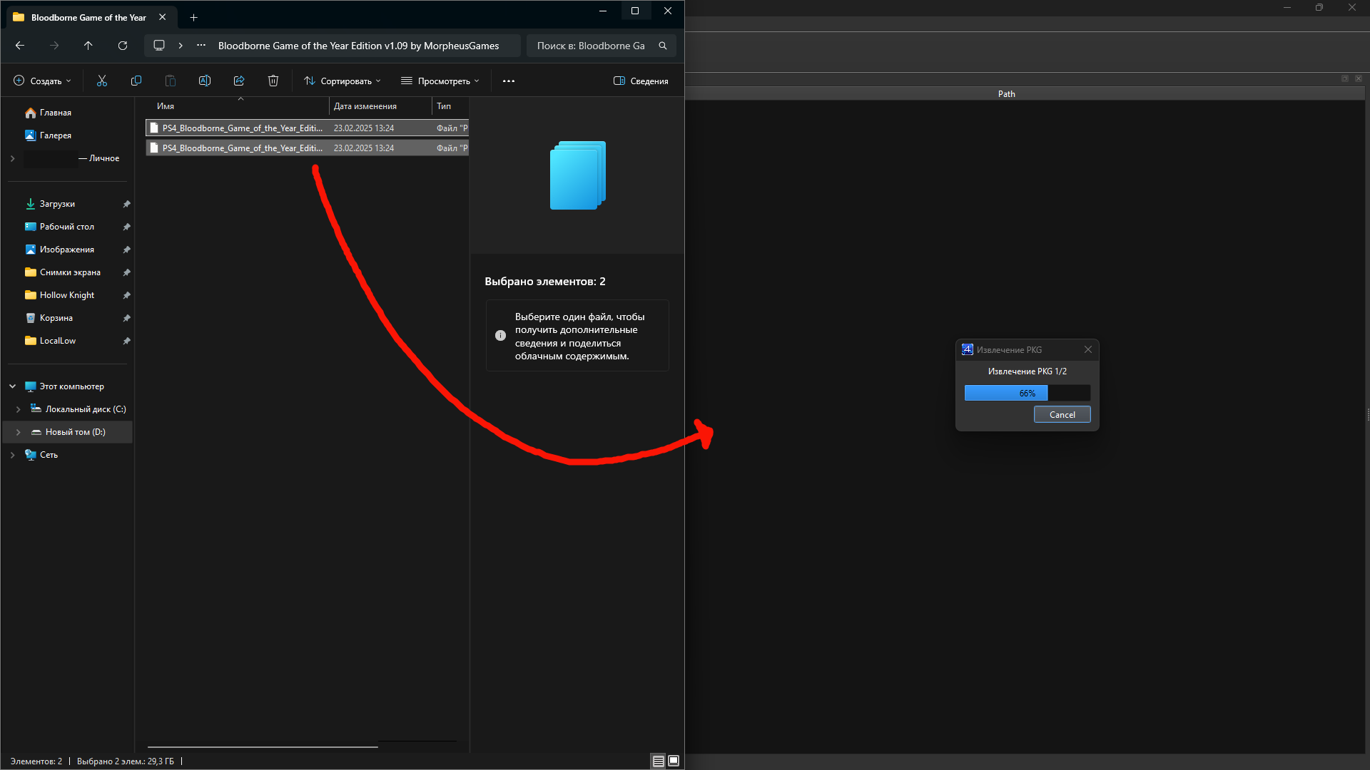
Task: Copy the selected files
Action: tap(136, 81)
